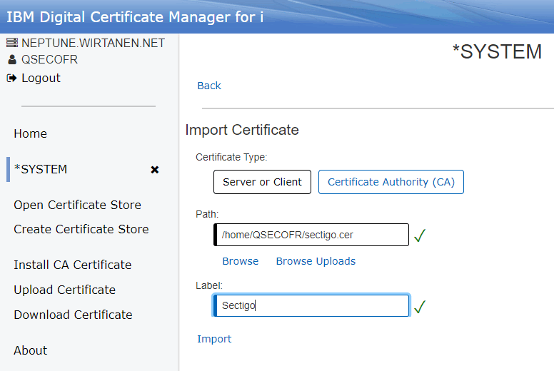This screenshot has height=371, width=554.
Task: Open Install CA Certificate
Action: (72, 265)
